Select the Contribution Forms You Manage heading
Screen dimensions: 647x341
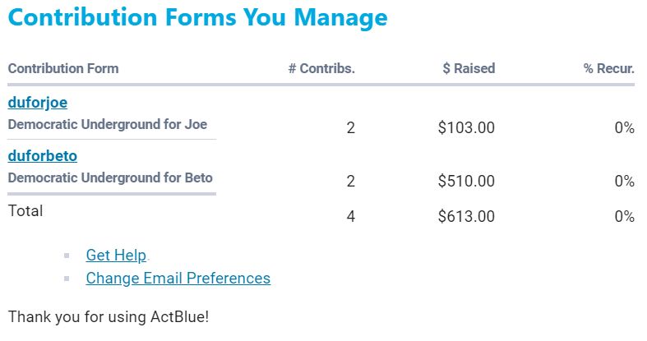point(197,17)
